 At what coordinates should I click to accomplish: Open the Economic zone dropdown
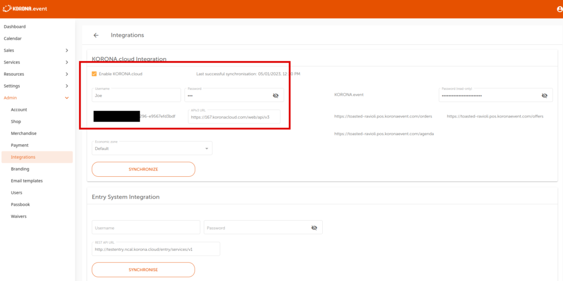tap(152, 148)
